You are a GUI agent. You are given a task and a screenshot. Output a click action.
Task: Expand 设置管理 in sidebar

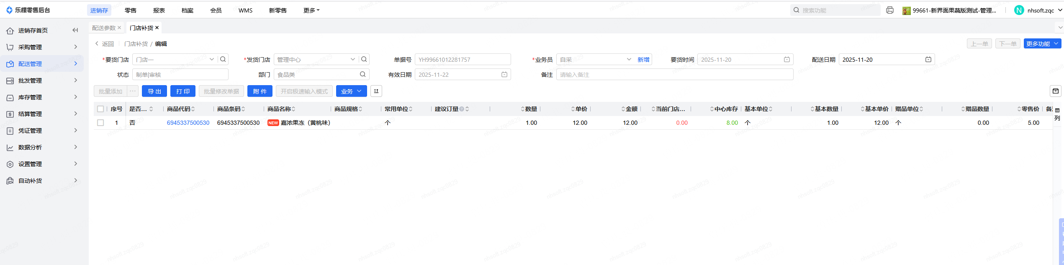tap(75, 164)
